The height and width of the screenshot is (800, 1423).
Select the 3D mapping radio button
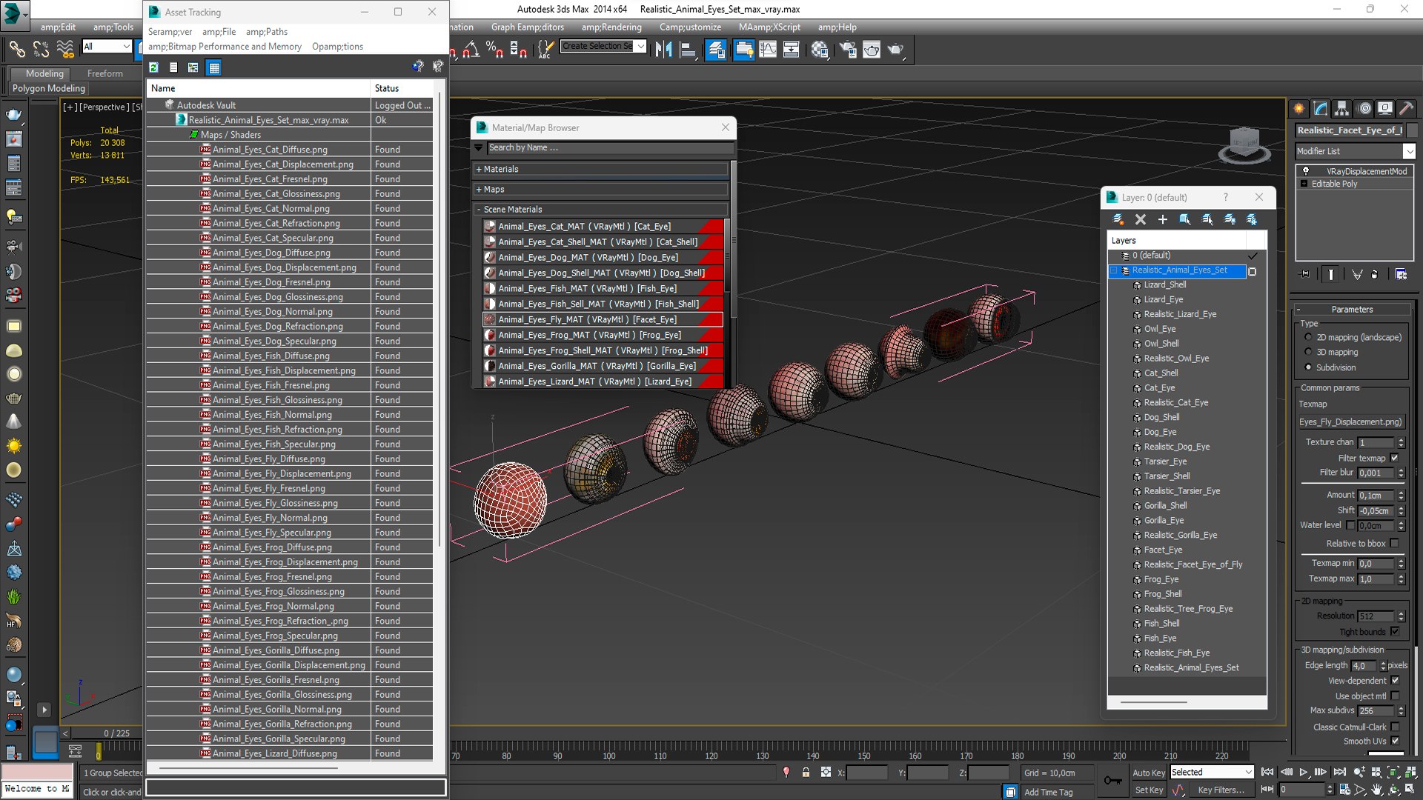coord(1308,352)
